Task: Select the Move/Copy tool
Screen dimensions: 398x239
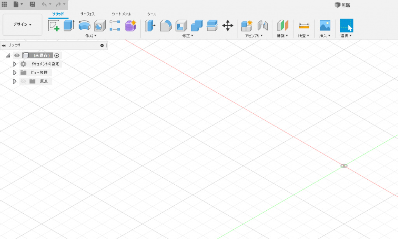Action: pyautogui.click(x=228, y=26)
